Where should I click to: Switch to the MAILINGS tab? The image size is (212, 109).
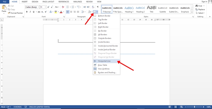pyautogui.click(x=78, y=2)
